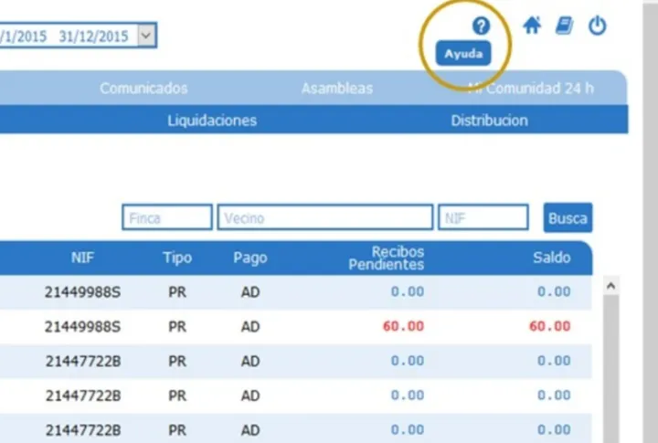Log out using the power icon

tap(597, 26)
